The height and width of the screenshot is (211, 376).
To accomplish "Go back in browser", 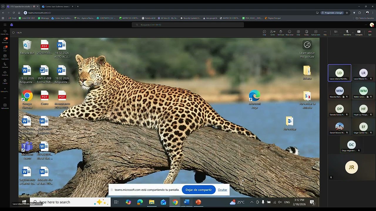I will pyautogui.click(x=3, y=13).
